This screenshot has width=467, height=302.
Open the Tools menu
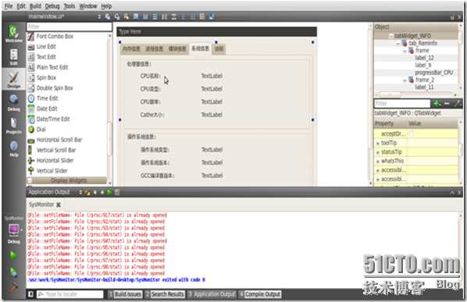pyautogui.click(x=70, y=6)
